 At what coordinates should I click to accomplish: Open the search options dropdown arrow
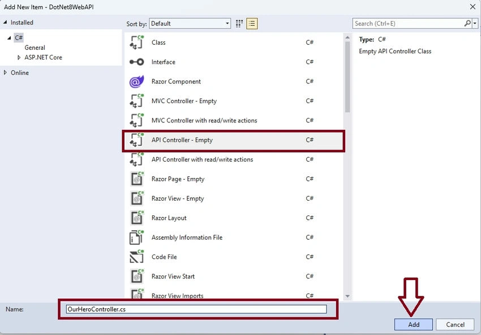(475, 23)
